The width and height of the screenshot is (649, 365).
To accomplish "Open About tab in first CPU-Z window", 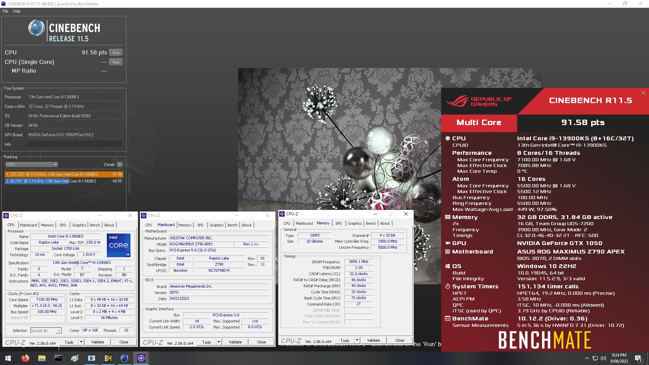I will tap(109, 225).
